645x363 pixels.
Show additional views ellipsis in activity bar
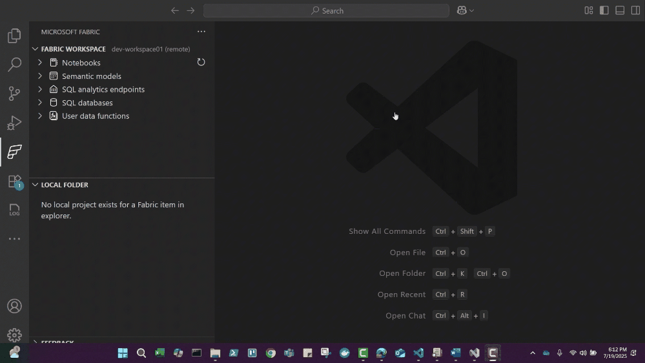[x=14, y=239]
